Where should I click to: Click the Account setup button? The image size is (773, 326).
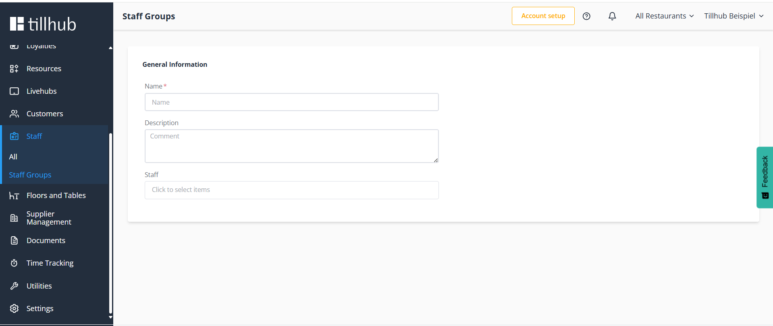(543, 16)
